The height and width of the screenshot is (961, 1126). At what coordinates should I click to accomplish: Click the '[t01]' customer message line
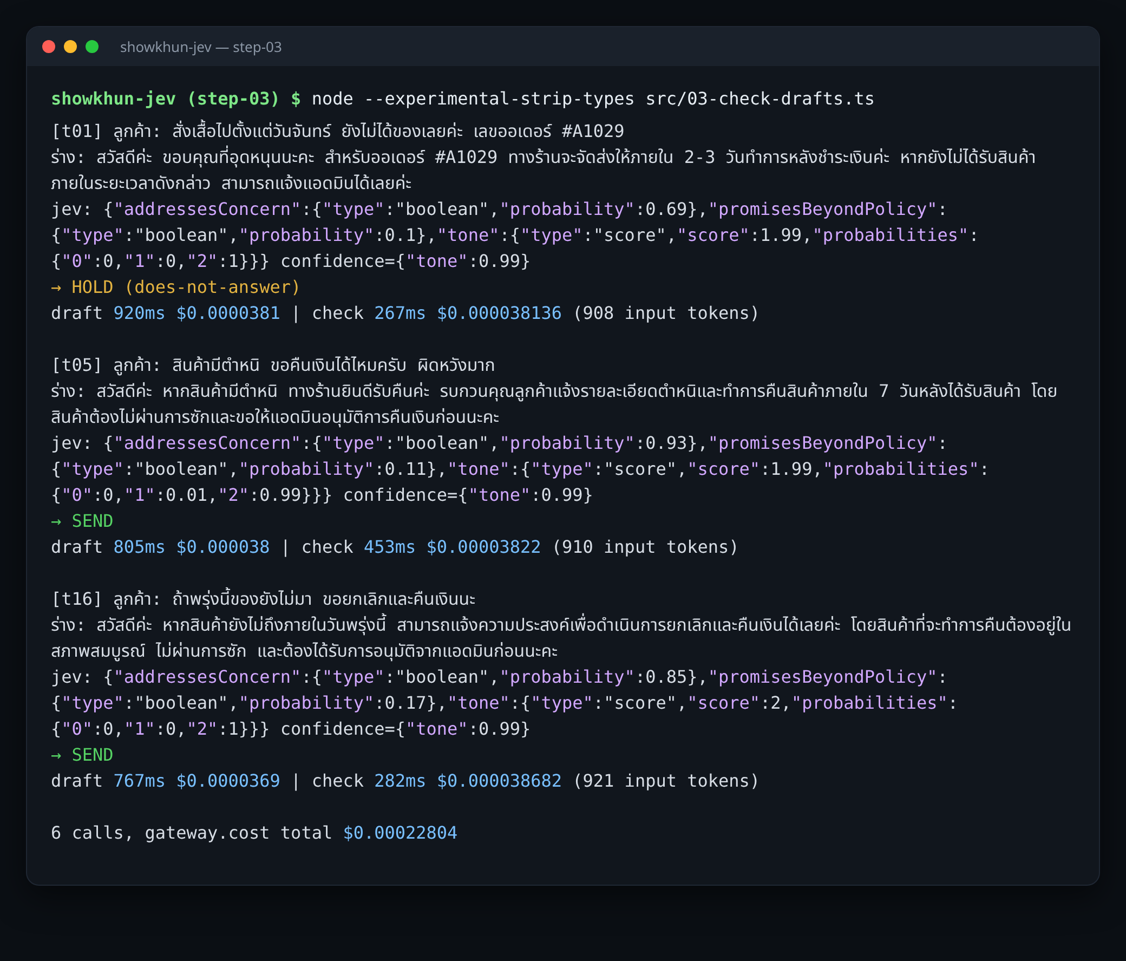coord(337,132)
